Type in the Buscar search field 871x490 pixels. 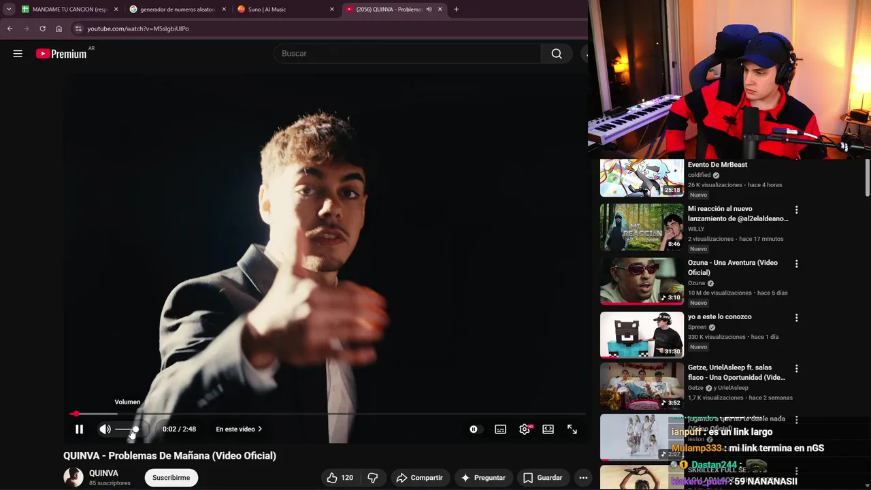(407, 54)
